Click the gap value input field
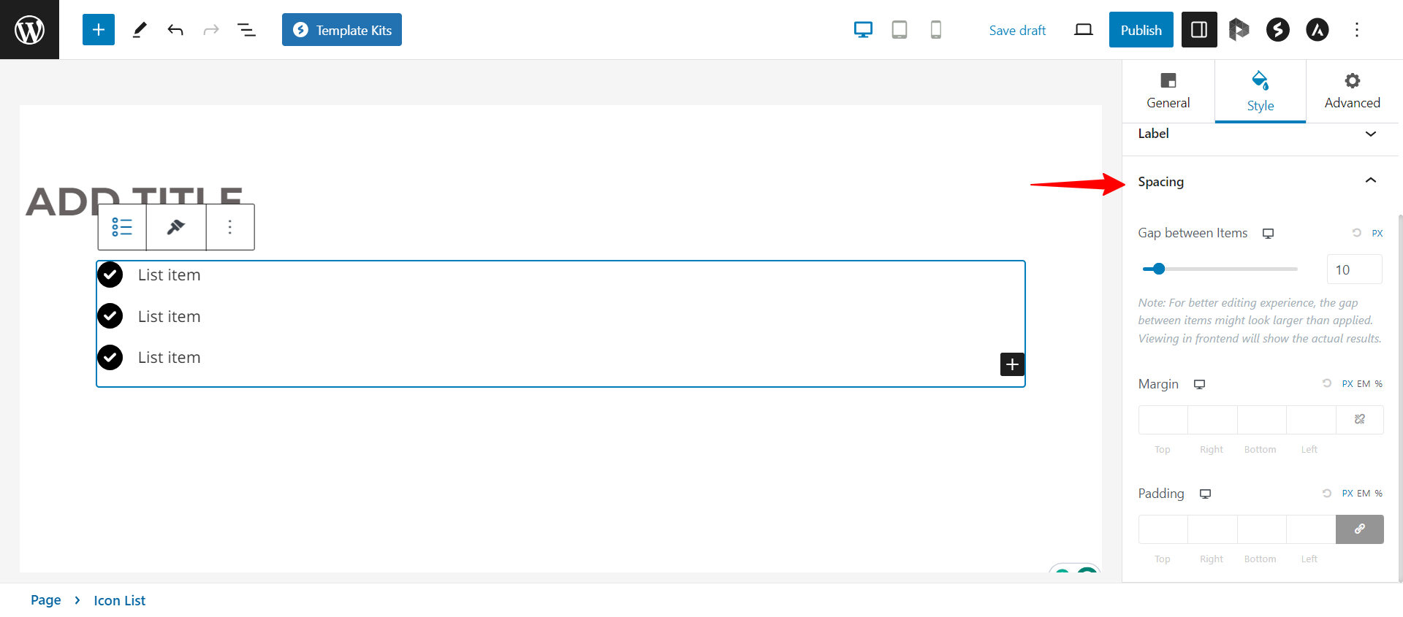This screenshot has height=617, width=1403. pos(1354,269)
